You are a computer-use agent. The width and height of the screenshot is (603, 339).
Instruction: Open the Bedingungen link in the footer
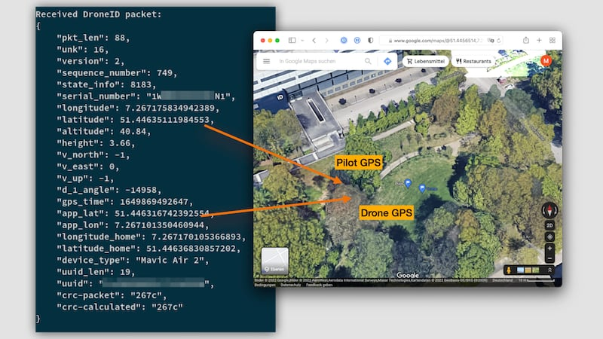pyautogui.click(x=265, y=285)
